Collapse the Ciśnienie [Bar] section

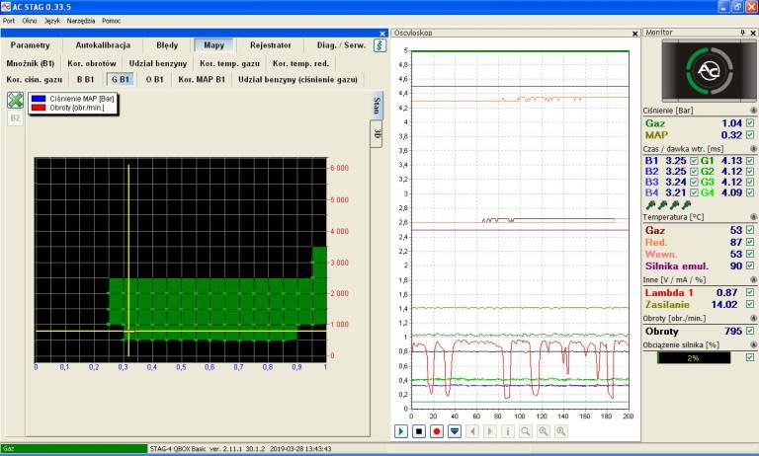pyautogui.click(x=753, y=111)
